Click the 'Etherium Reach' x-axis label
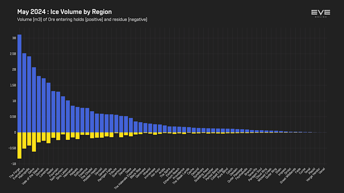The image size is (344, 193). click(172, 176)
